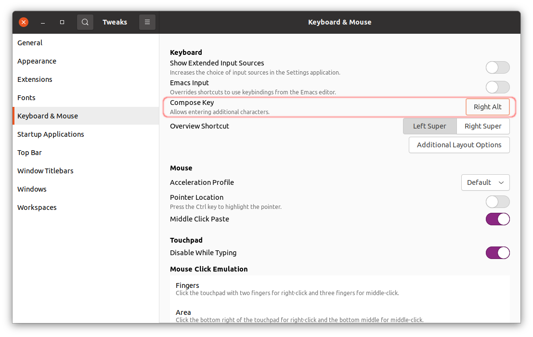Open the General section
Image resolution: width=533 pixels, height=337 pixels.
(86, 43)
